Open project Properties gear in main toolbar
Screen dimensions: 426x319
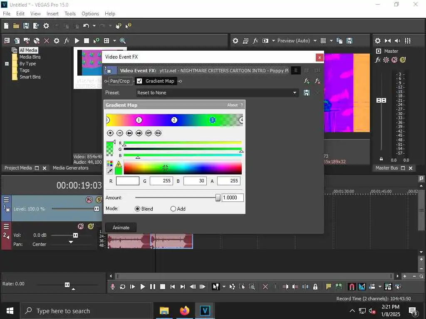(46, 26)
